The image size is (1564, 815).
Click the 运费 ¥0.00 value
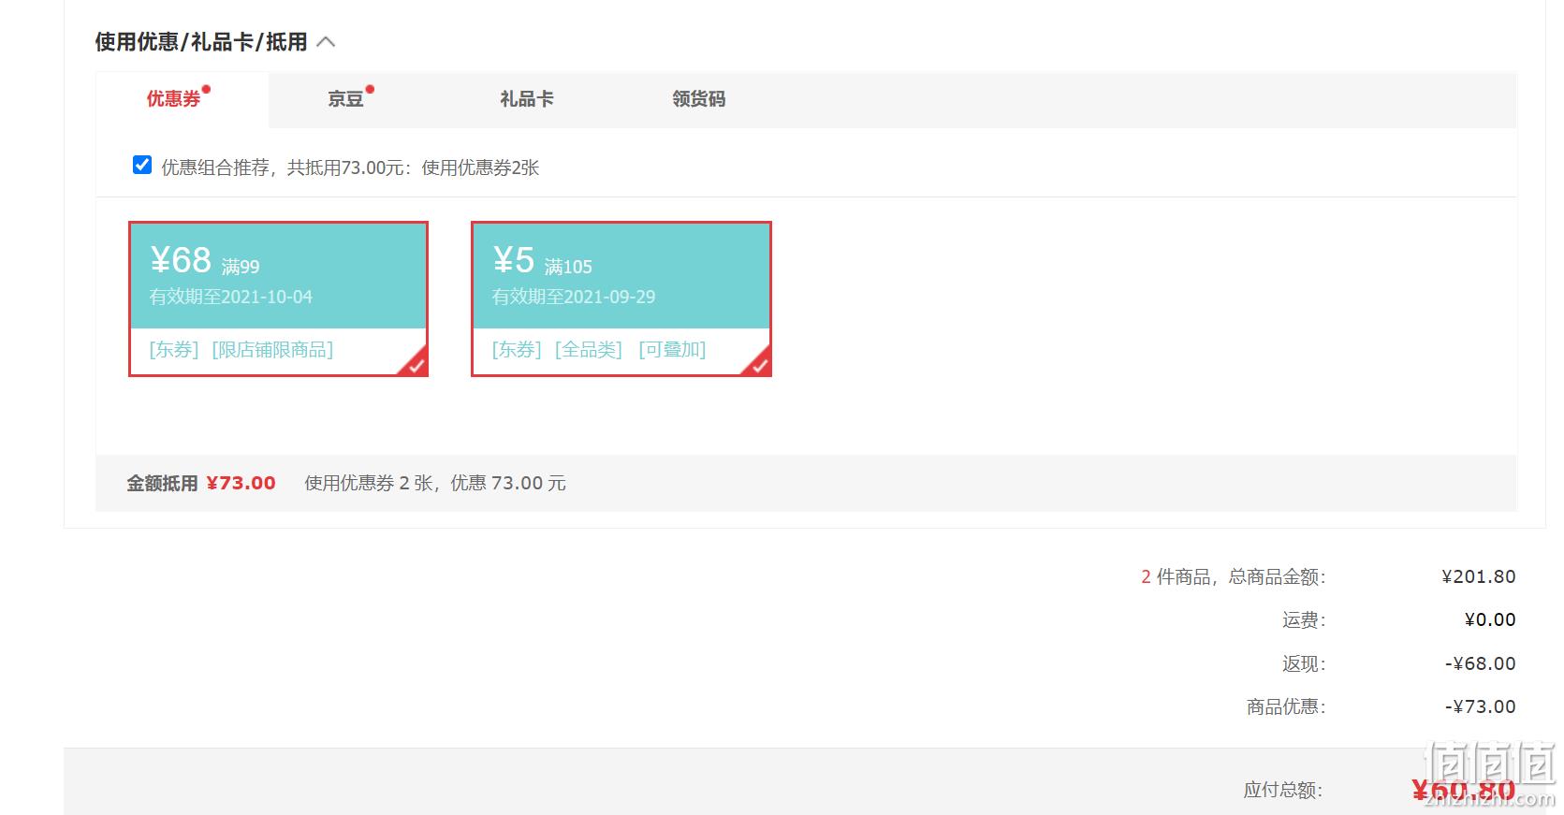(1490, 620)
